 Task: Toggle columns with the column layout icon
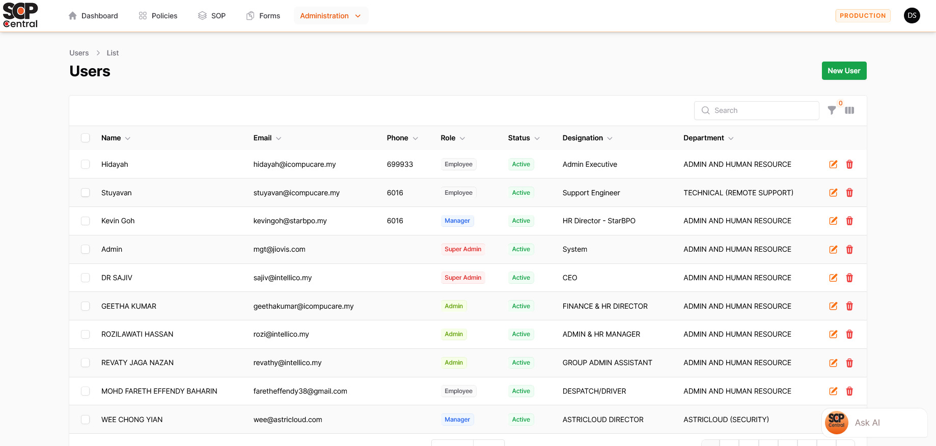pos(849,110)
